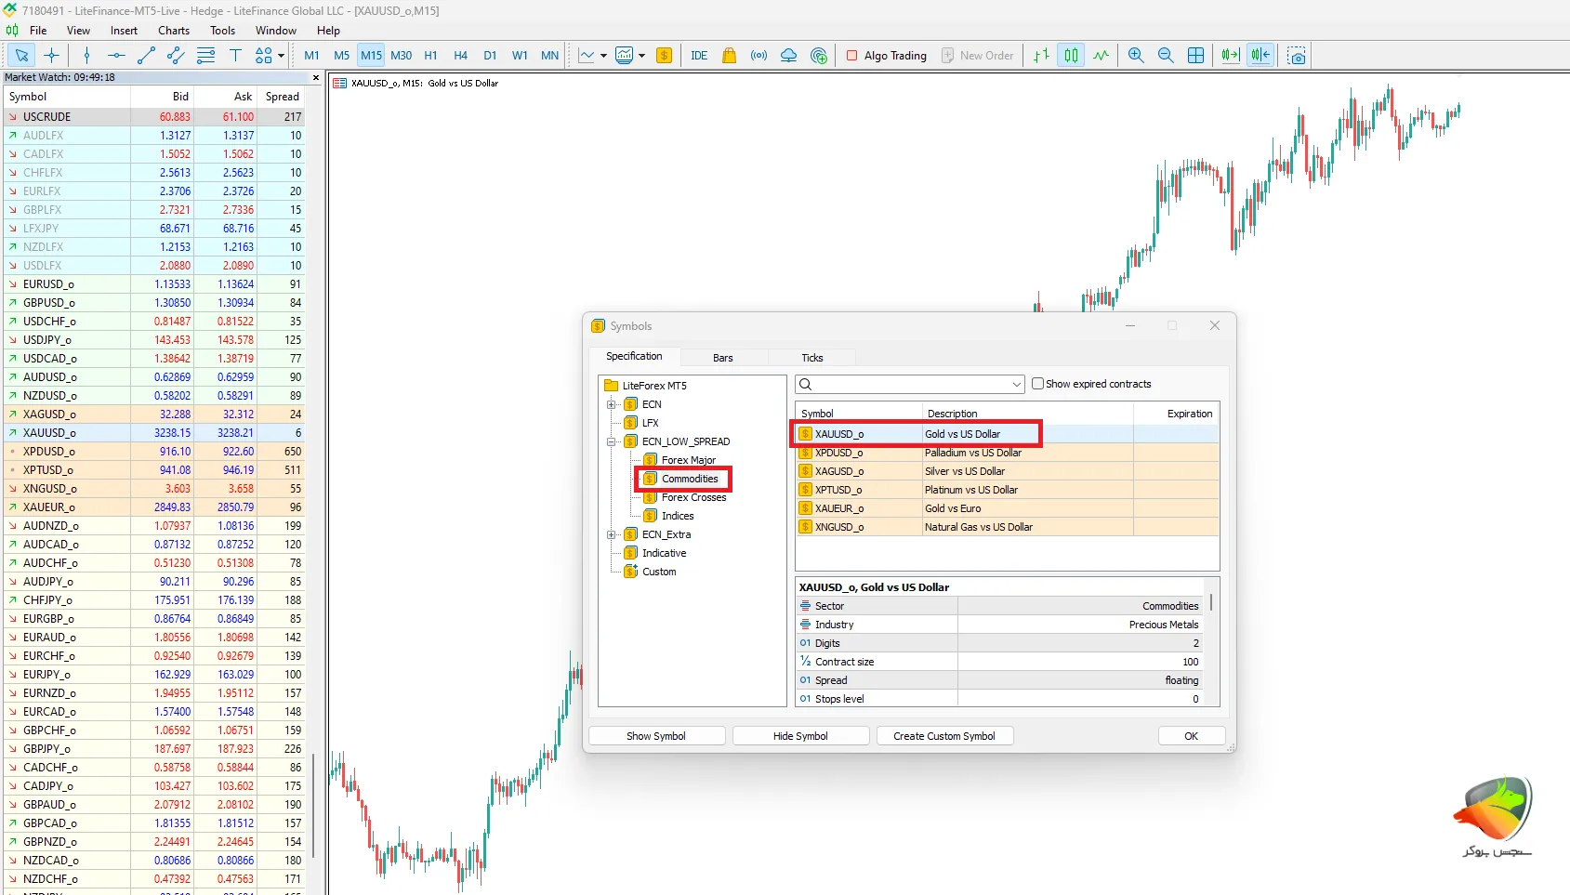This screenshot has height=895, width=1570.
Task: Click the Hide Symbol button
Action: point(800,736)
